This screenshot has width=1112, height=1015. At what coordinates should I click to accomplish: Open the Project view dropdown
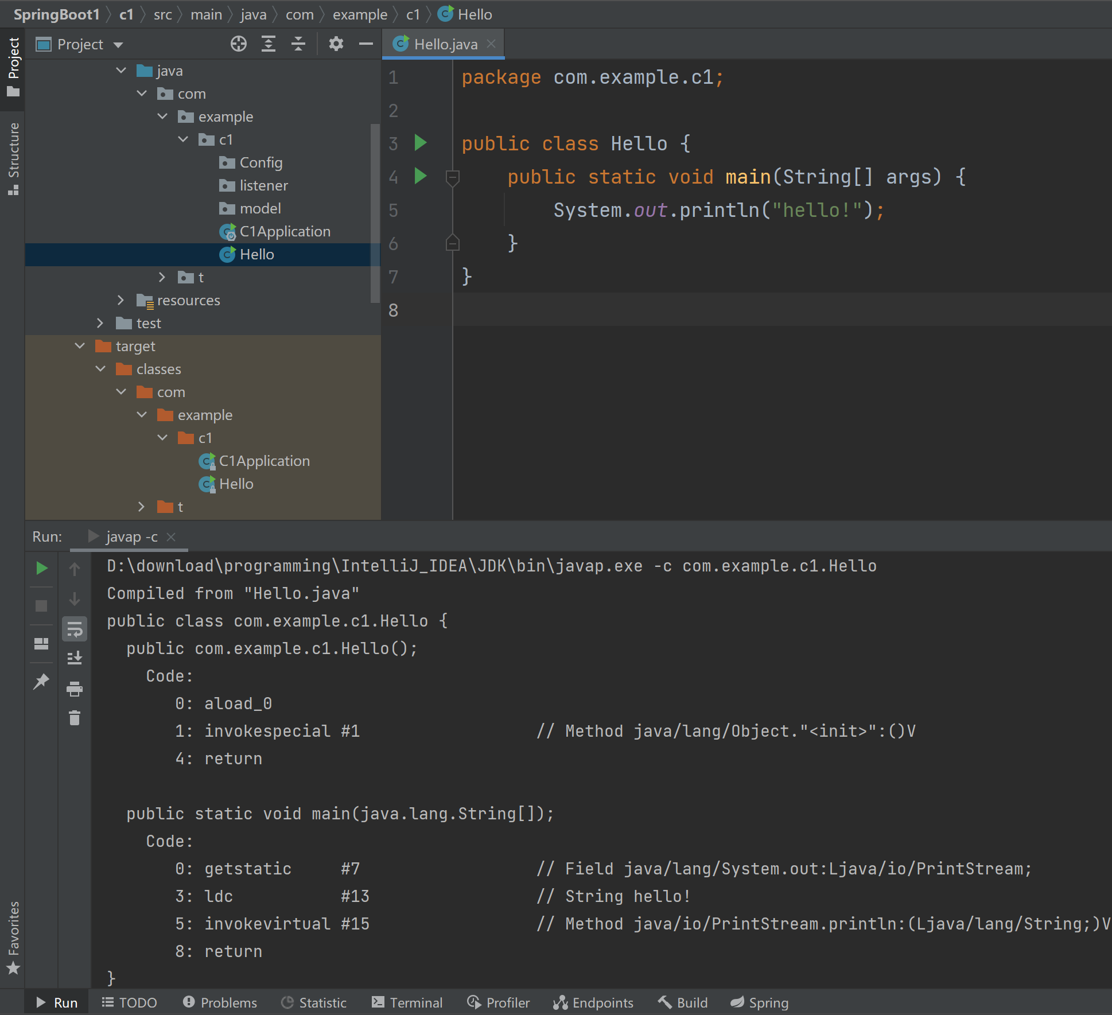pos(119,45)
